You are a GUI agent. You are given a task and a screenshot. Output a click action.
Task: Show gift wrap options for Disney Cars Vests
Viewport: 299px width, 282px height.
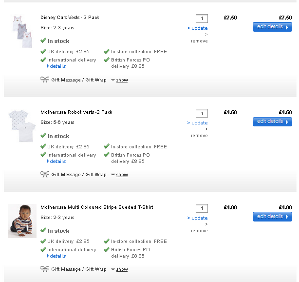pyautogui.click(x=122, y=80)
